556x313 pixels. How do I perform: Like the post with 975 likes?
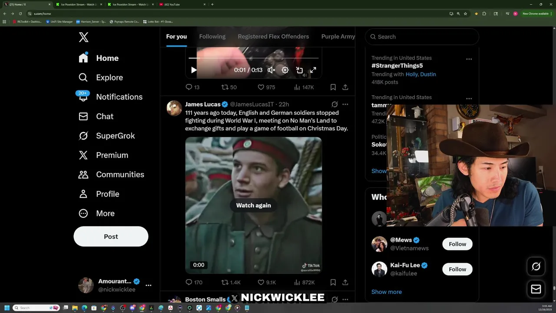click(266, 87)
